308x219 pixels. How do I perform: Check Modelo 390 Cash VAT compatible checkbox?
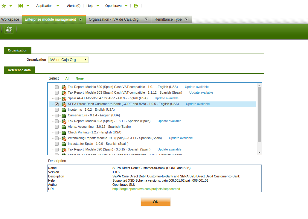(x=57, y=87)
